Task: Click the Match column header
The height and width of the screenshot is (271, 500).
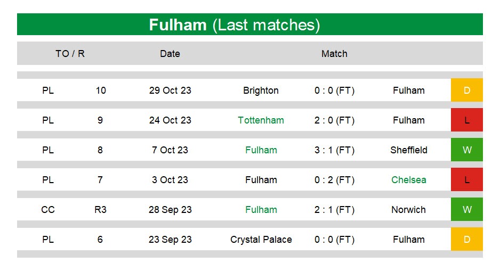Action: (334, 53)
